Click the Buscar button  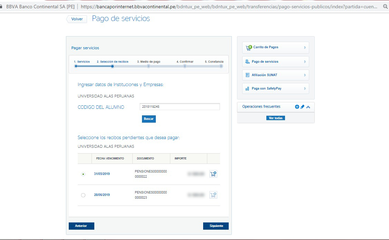[x=149, y=119]
